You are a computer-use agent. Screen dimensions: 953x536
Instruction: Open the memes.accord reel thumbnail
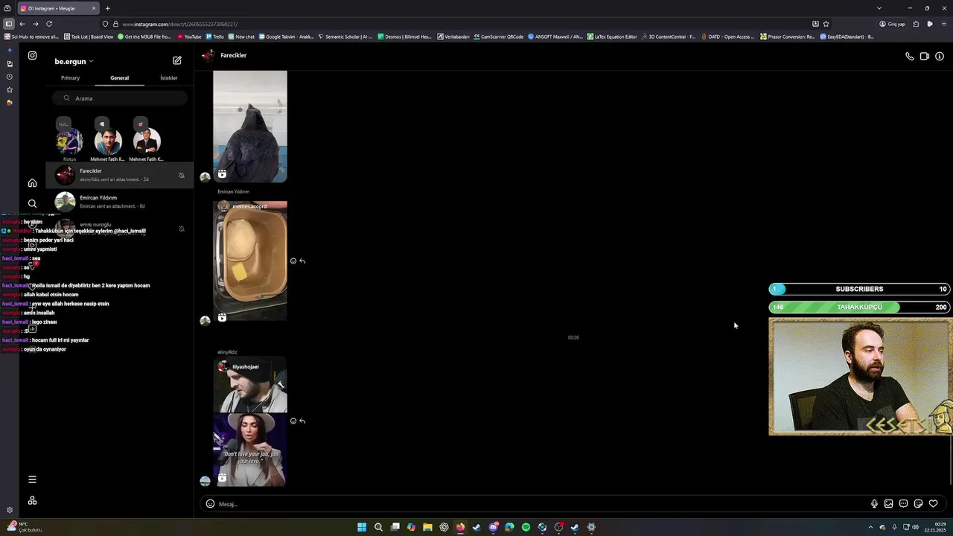pos(250,261)
